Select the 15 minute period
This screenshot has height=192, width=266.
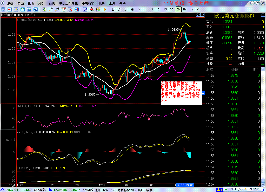coord(165,10)
